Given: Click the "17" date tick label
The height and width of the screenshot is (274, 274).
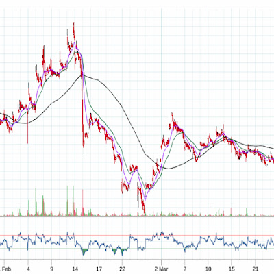Looking at the screenshot, I should (x=99, y=269).
